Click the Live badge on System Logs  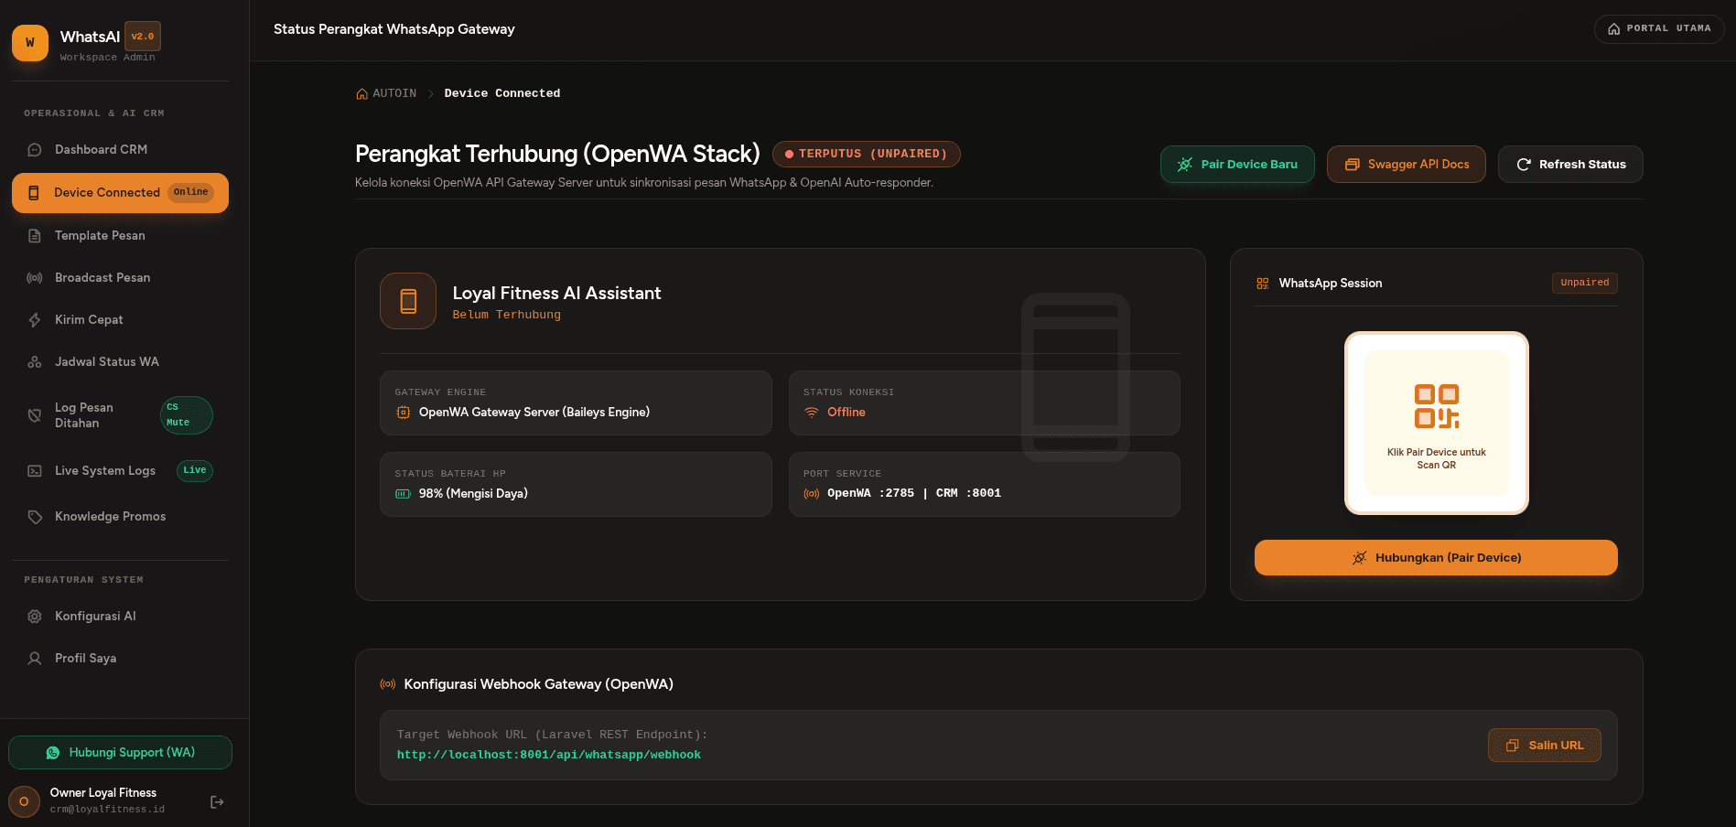[195, 471]
